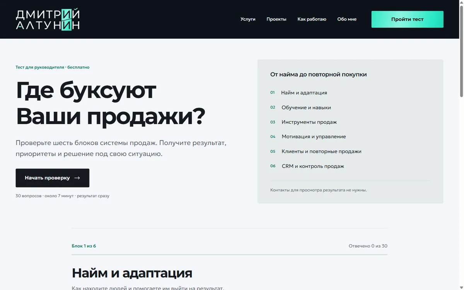Open the Проекты menu item

point(276,19)
